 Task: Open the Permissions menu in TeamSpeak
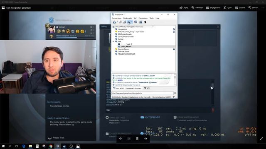click(143, 18)
